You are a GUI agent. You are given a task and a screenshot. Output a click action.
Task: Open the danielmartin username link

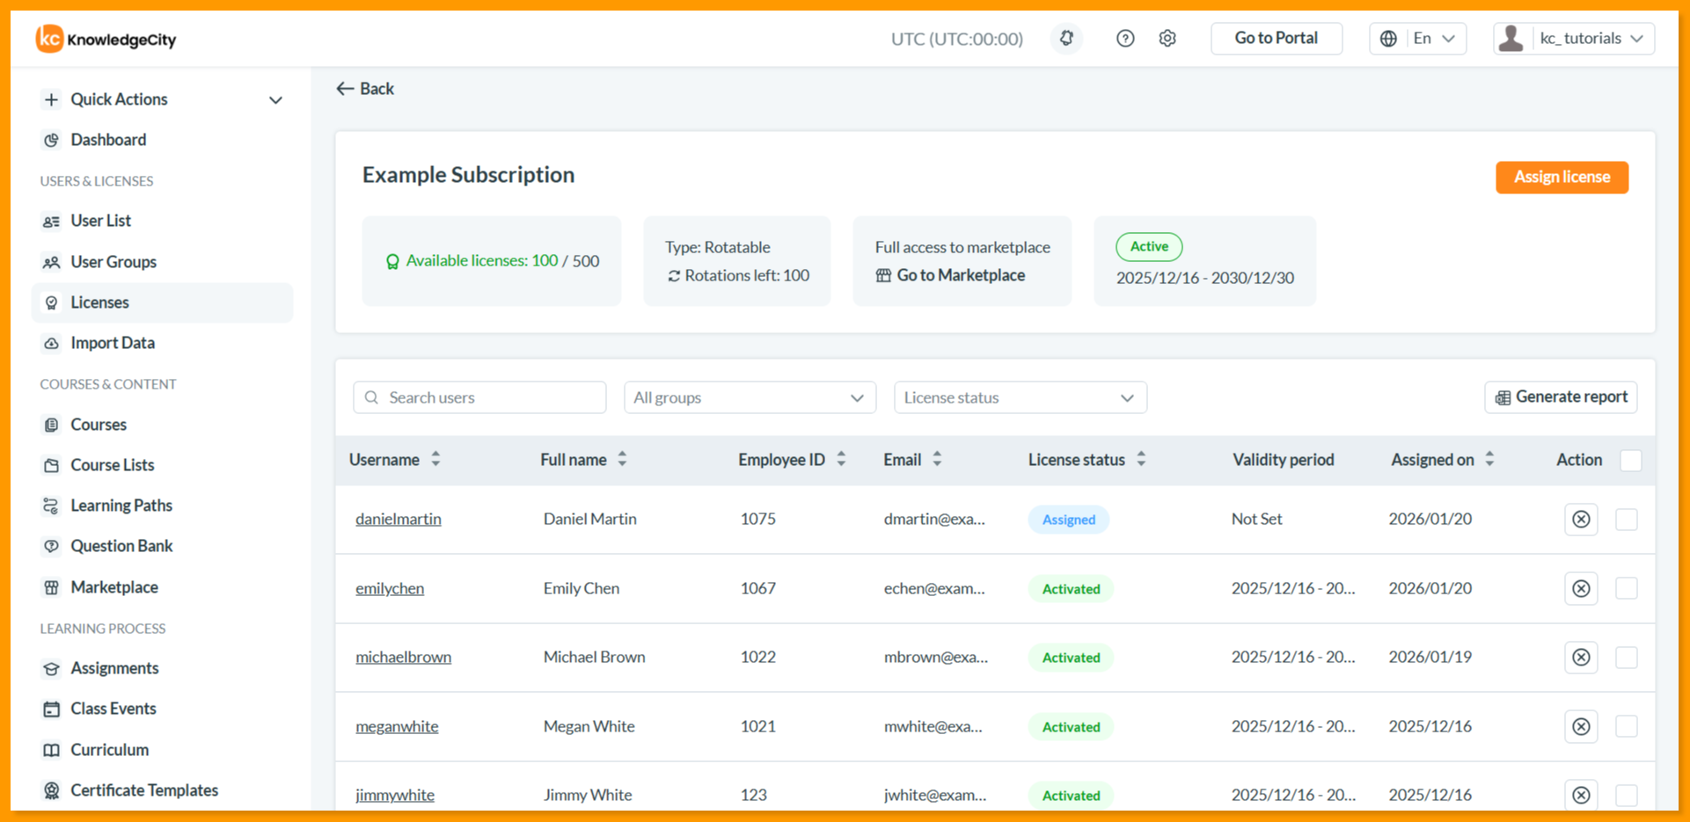[399, 519]
